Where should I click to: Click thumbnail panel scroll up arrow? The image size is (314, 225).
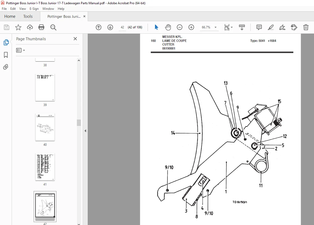79,60
